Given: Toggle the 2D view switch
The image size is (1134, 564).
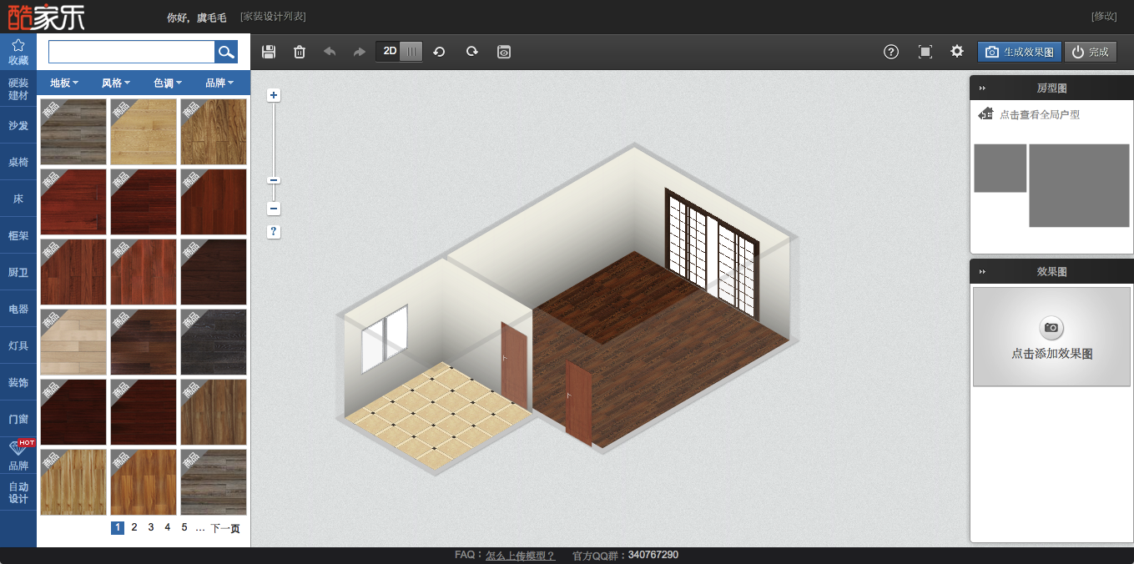Looking at the screenshot, I should point(399,52).
